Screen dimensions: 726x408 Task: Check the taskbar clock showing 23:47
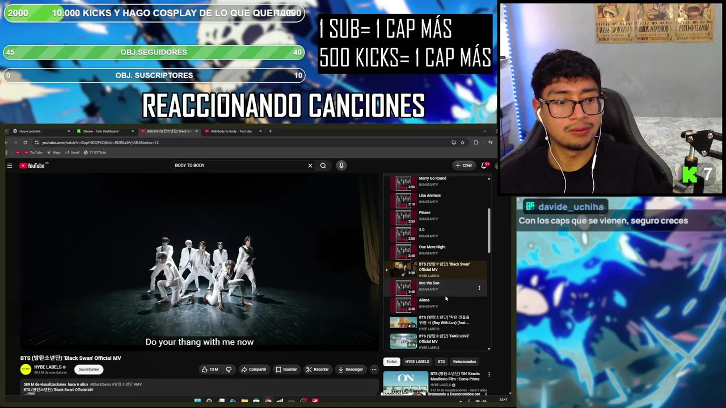[x=503, y=400]
